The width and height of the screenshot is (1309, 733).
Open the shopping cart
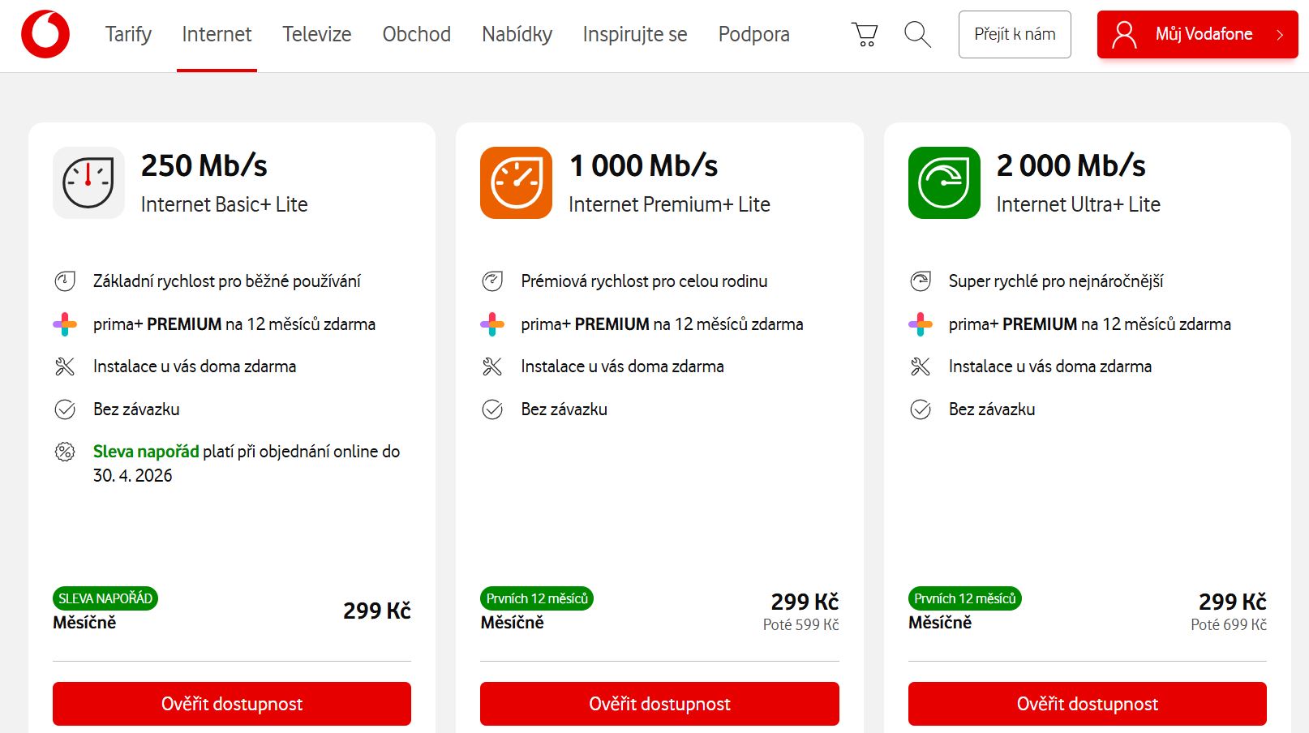pyautogui.click(x=865, y=34)
